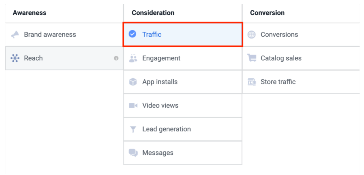The image size is (364, 175).
Task: Click the Store traffic storefront icon
Action: click(x=252, y=82)
